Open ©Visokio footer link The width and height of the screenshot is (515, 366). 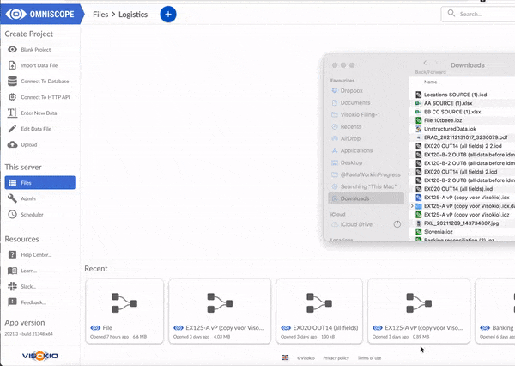pyautogui.click(x=306, y=357)
